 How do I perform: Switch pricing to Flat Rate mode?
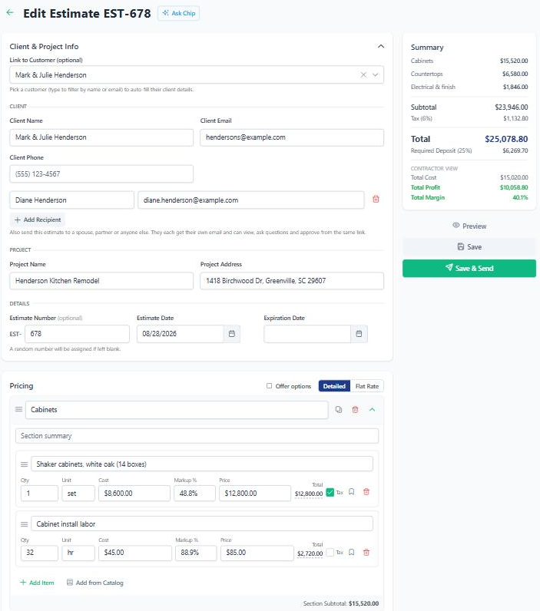coord(367,386)
